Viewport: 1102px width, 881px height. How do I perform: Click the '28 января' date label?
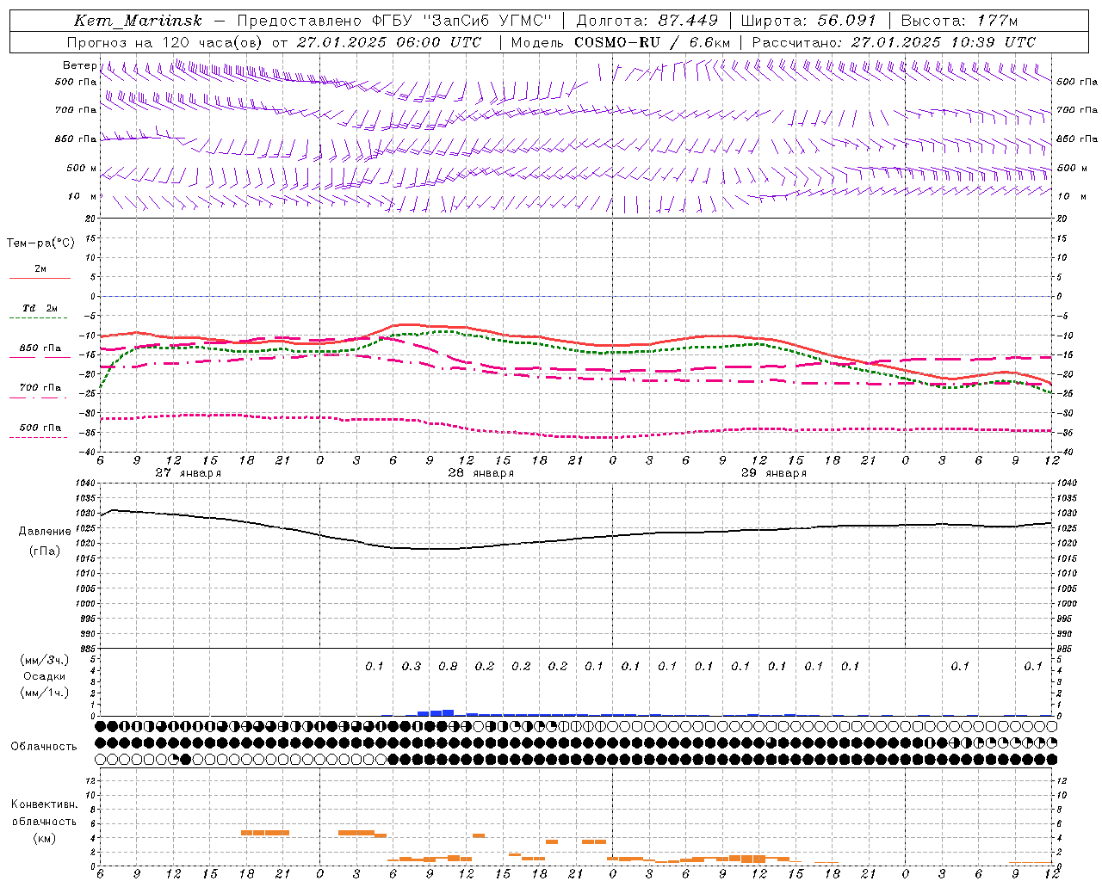pos(481,473)
